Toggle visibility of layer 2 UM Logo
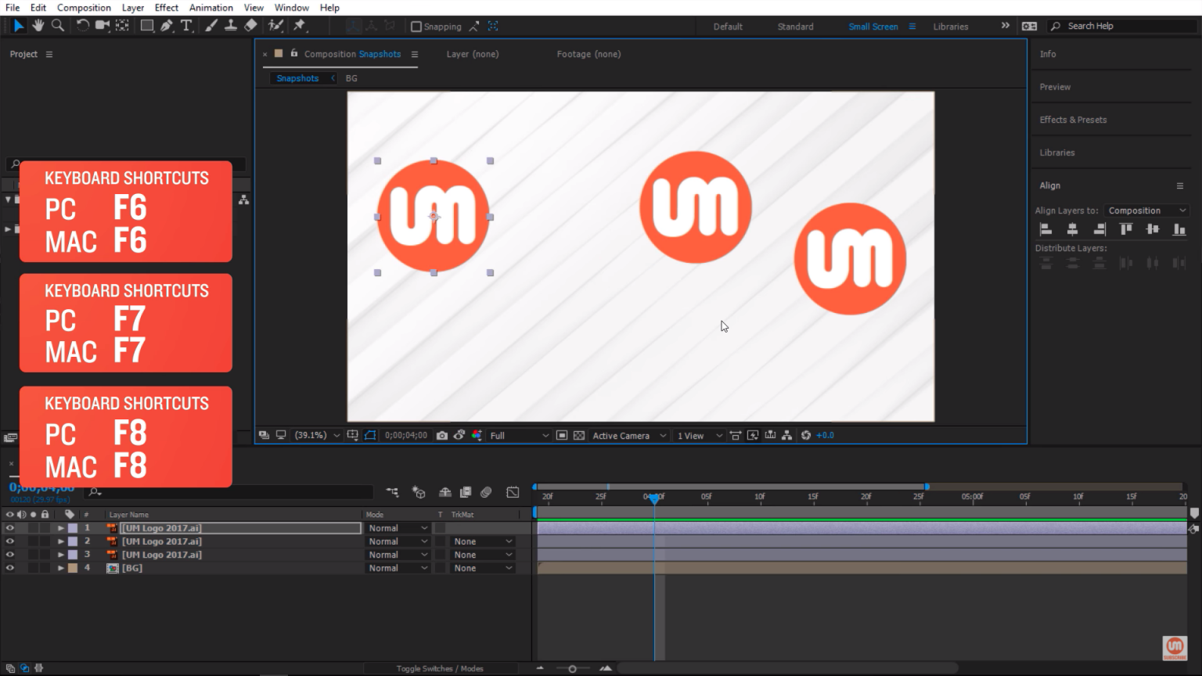 point(10,541)
